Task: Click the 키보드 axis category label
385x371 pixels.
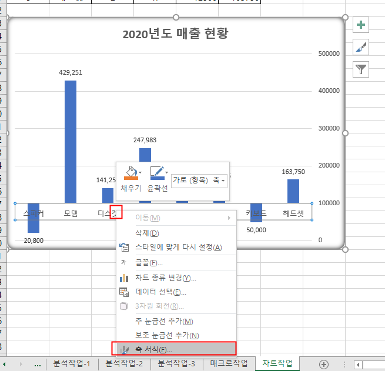Action: (x=256, y=213)
